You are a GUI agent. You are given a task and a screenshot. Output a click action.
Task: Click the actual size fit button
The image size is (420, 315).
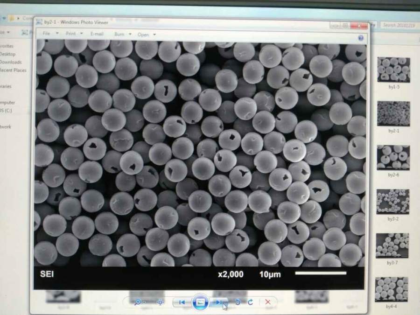[161, 302]
